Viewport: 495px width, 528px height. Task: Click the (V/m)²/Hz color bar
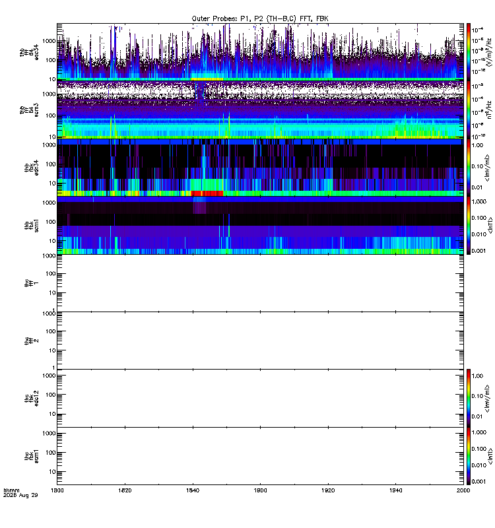[469, 52]
